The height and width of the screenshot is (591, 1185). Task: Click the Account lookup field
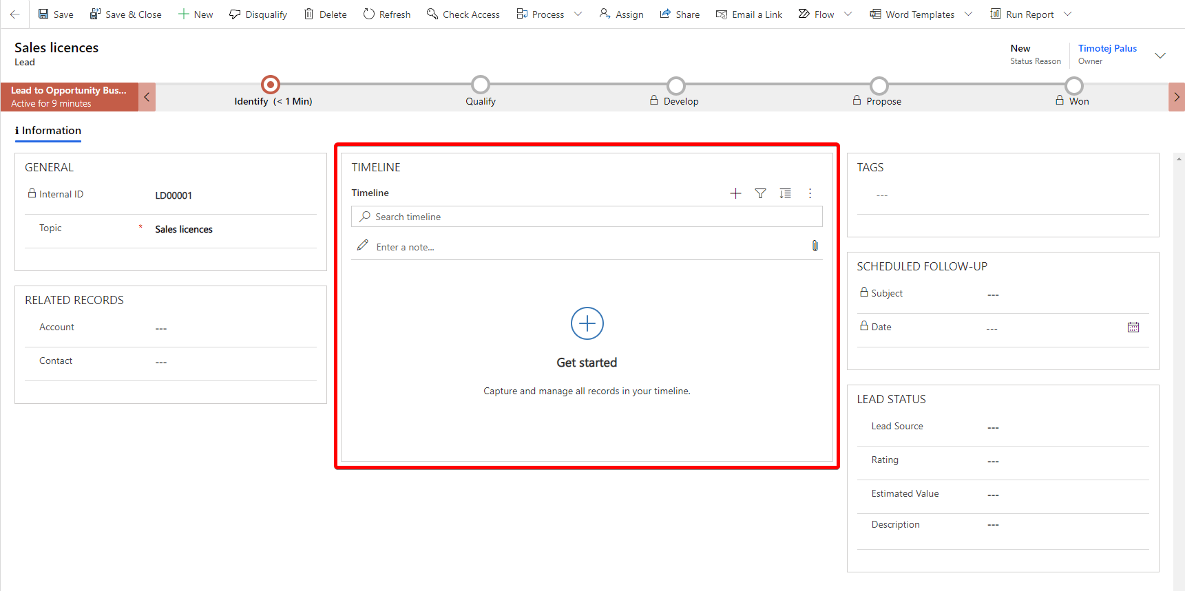pos(234,329)
